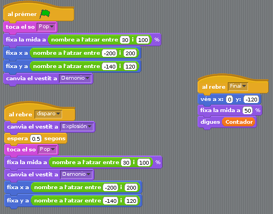Click the -120 y input in 'vés a' block

click(x=251, y=99)
